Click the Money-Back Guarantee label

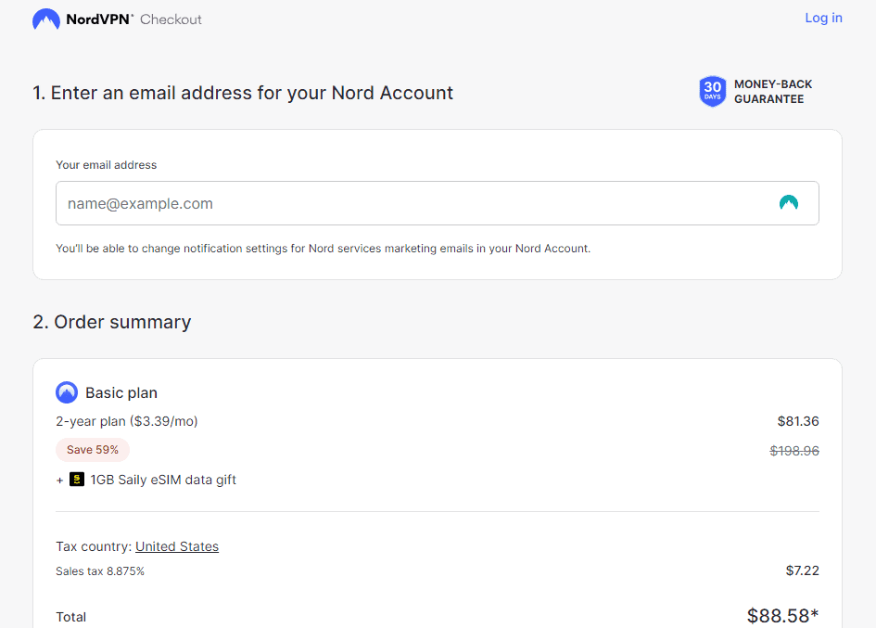click(773, 91)
